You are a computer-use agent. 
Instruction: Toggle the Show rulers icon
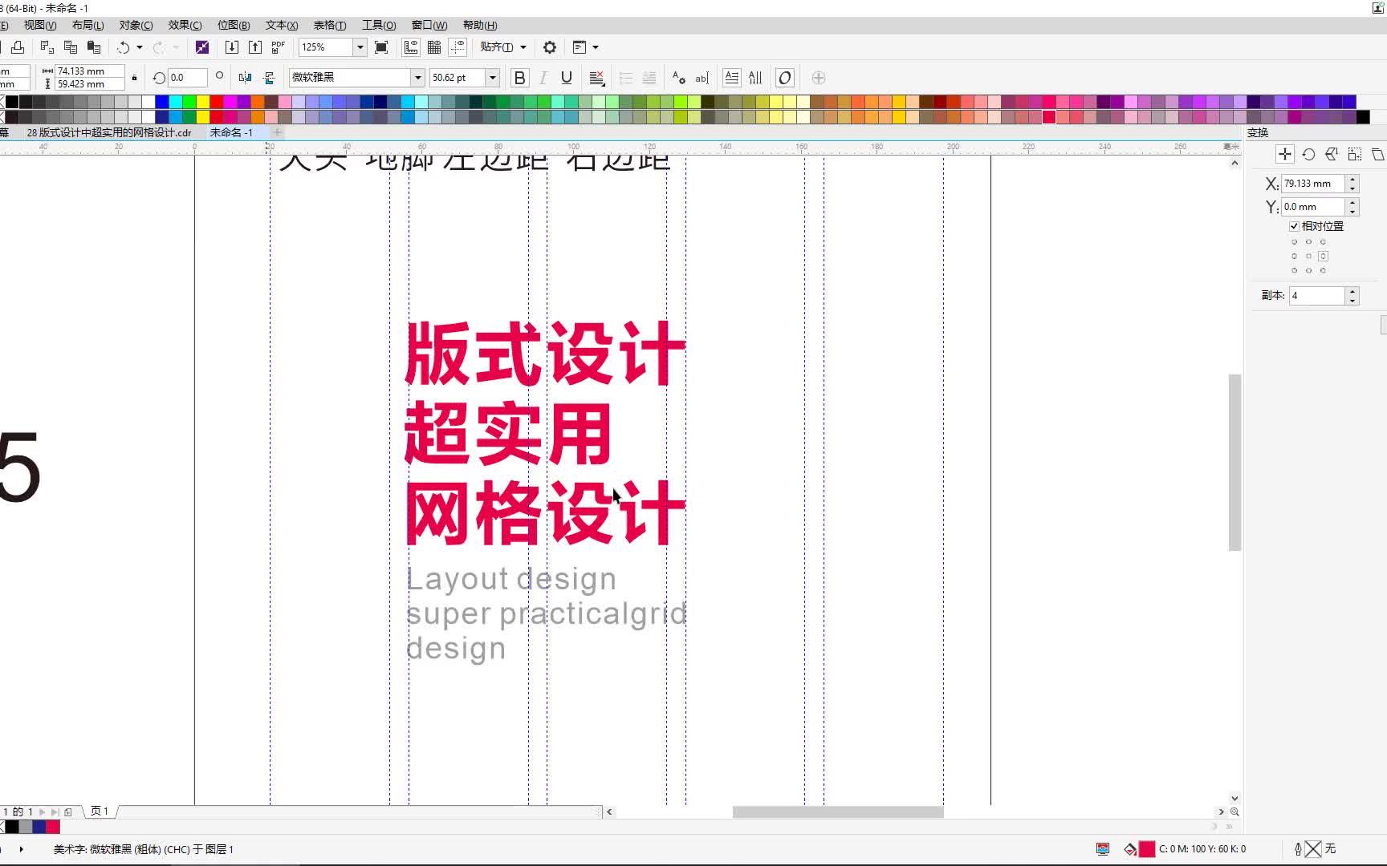point(410,47)
